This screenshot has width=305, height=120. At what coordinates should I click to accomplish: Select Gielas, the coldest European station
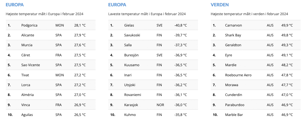pos(129,25)
